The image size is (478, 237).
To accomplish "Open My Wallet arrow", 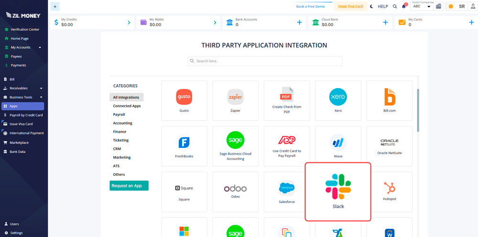I will click(x=215, y=23).
